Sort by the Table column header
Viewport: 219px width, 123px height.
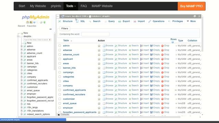(66, 41)
